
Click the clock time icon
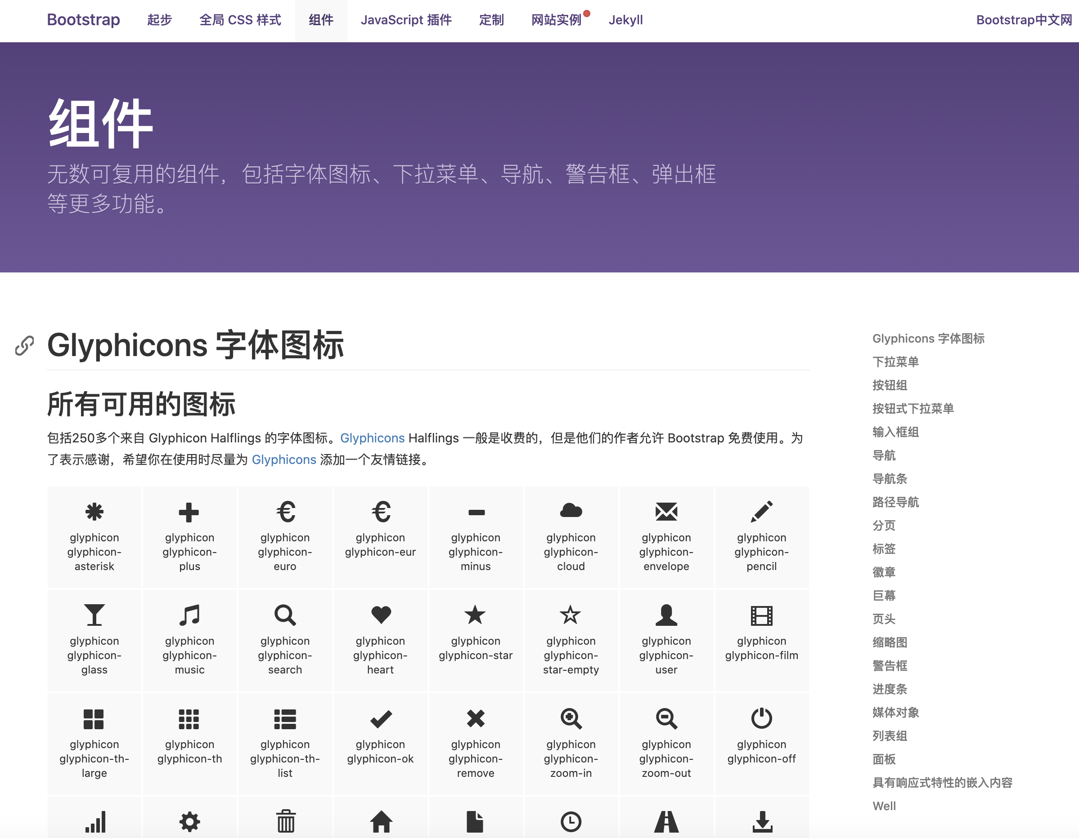(571, 822)
